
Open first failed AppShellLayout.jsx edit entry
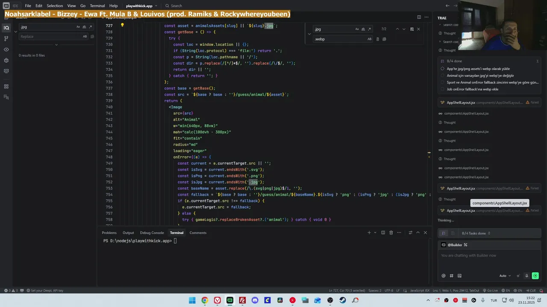pyautogui.click(x=489, y=103)
